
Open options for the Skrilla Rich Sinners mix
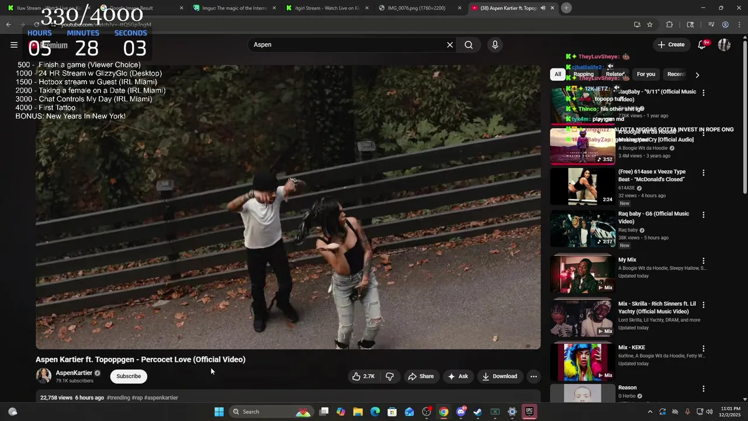704,305
